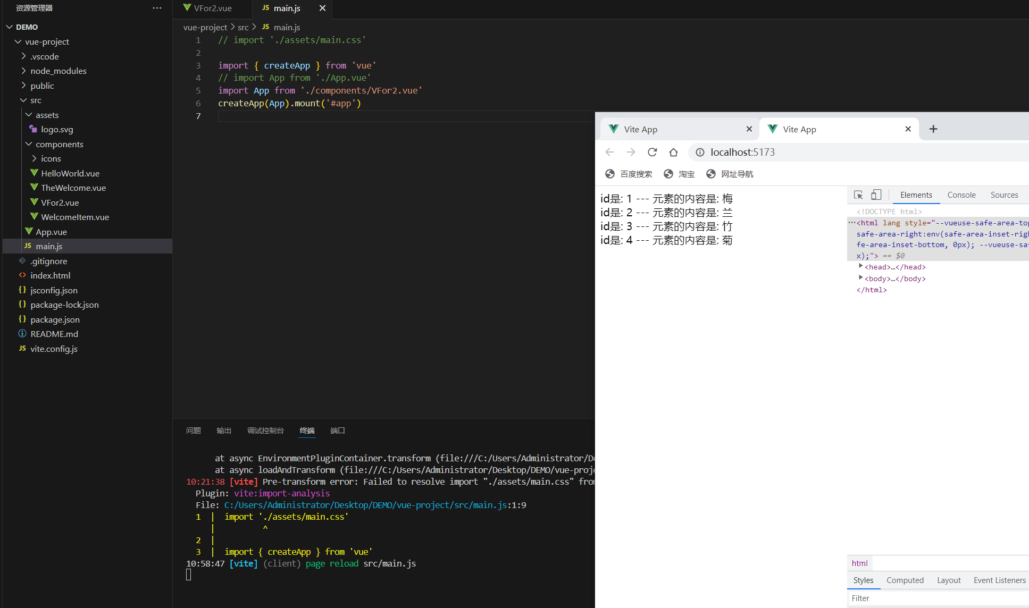Expand the icons folder

pos(34,158)
